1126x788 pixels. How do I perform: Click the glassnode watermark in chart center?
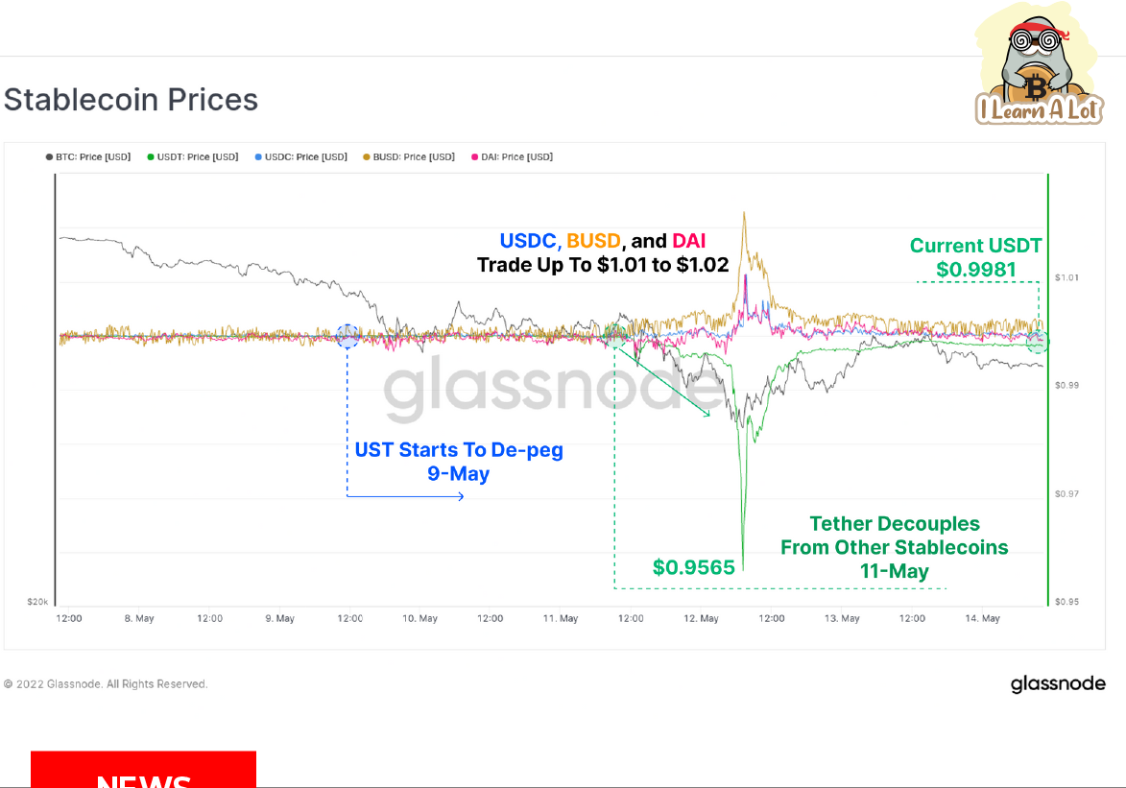pyautogui.click(x=550, y=392)
